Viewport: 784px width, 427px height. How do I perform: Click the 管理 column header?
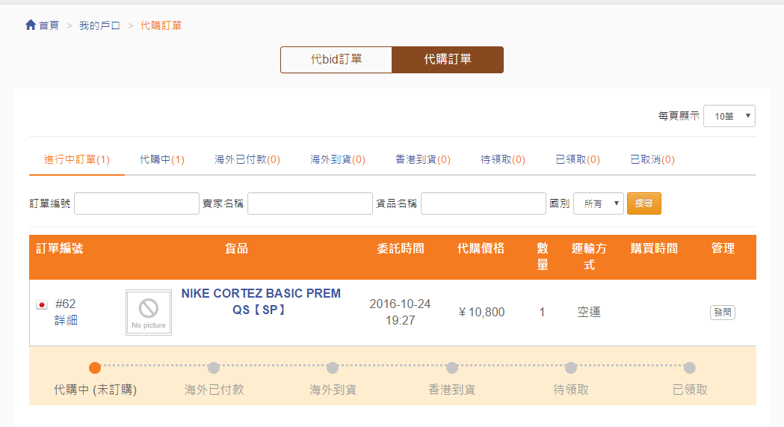pyautogui.click(x=723, y=248)
